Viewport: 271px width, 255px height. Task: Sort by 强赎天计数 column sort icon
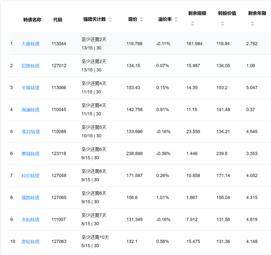pos(110,19)
